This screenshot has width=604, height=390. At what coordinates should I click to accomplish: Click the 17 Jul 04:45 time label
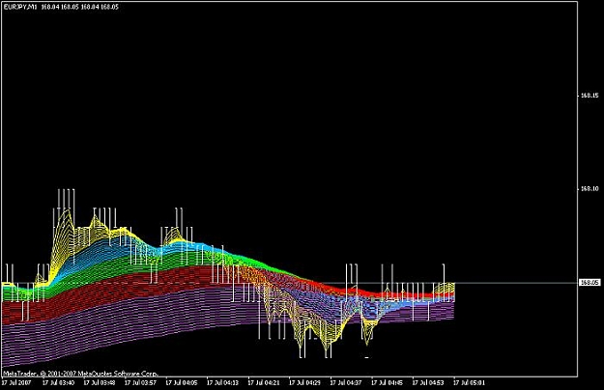click(387, 382)
